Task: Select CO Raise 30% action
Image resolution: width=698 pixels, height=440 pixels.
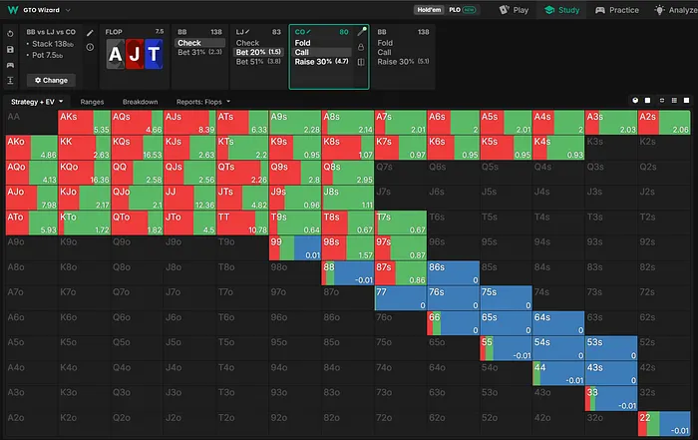Action: pyautogui.click(x=322, y=62)
